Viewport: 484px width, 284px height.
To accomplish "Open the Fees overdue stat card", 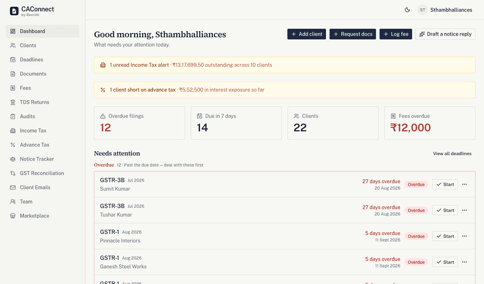I will [x=430, y=123].
